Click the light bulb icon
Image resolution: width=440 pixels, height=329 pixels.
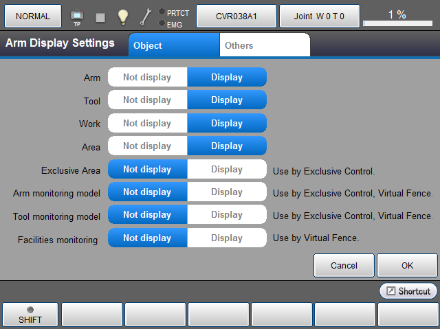[x=122, y=16]
